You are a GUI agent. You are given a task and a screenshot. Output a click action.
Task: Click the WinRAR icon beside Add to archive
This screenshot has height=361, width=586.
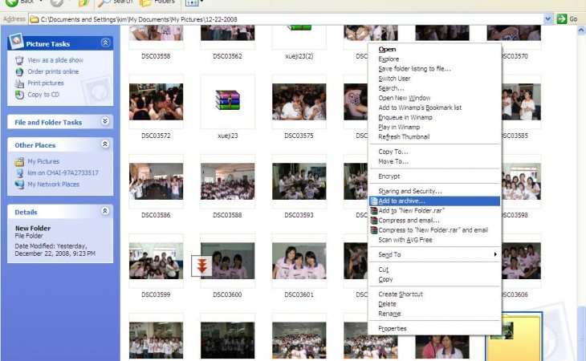[x=373, y=201]
